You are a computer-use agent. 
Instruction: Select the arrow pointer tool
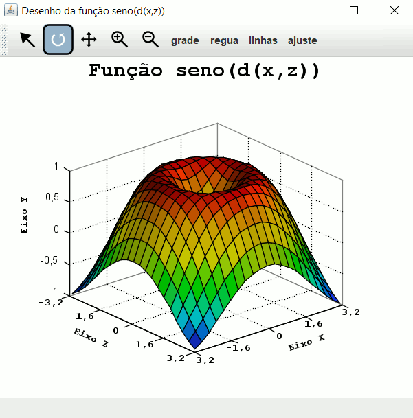point(27,40)
